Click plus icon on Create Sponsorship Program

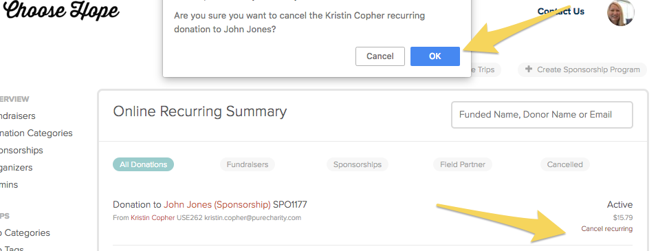point(529,69)
